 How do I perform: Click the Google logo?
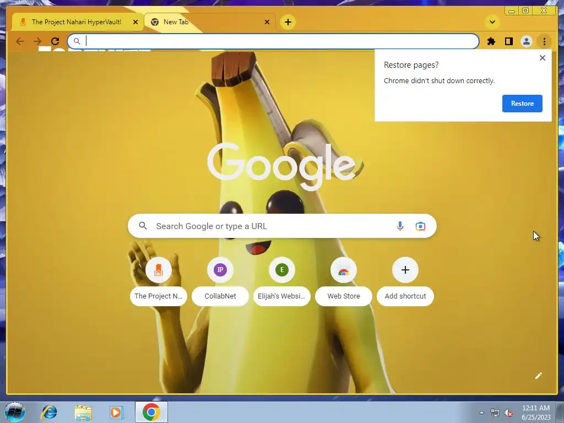pos(281,166)
